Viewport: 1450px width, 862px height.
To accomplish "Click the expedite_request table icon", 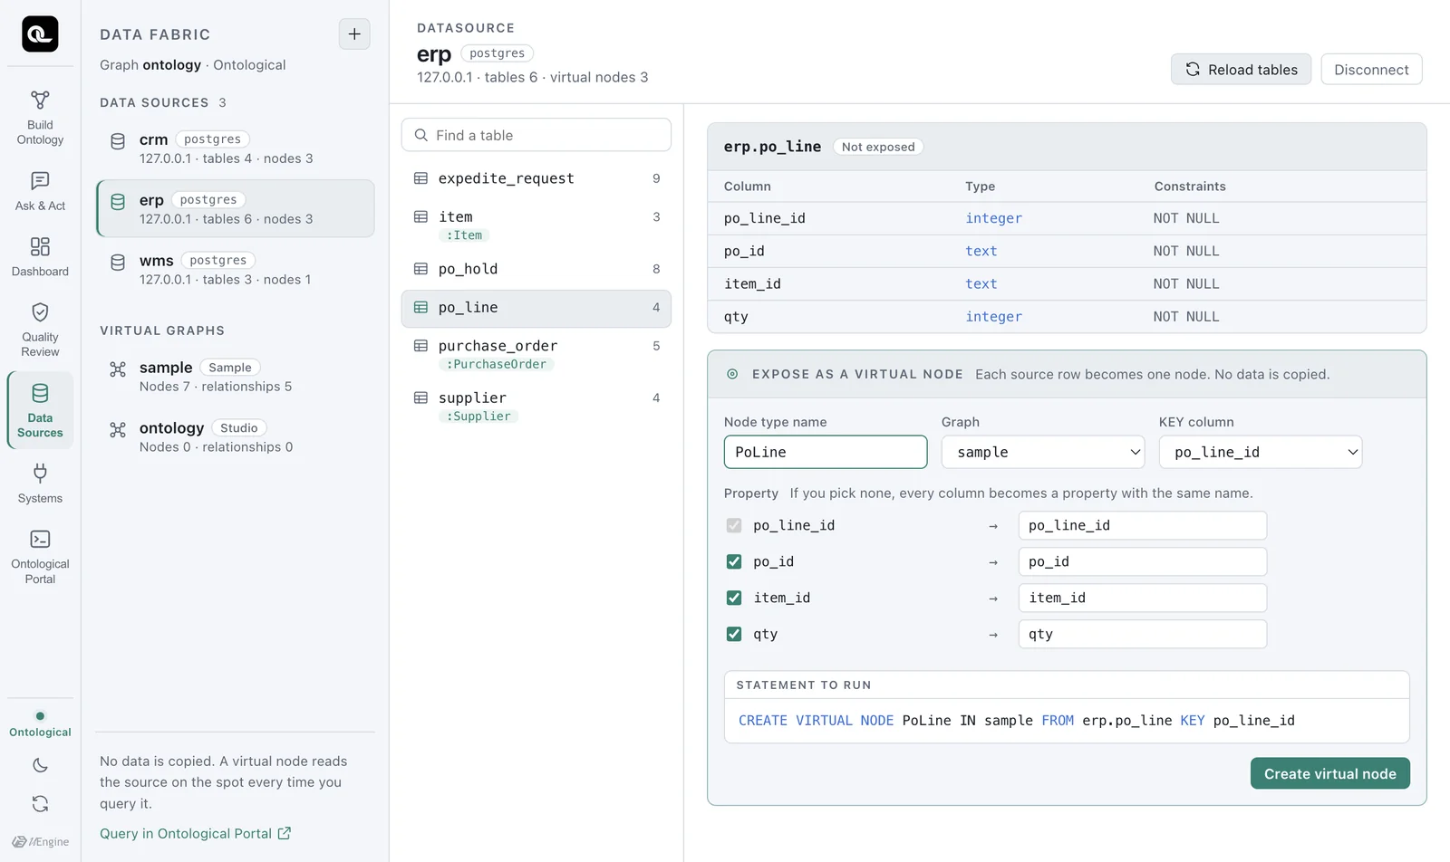I will 420,178.
